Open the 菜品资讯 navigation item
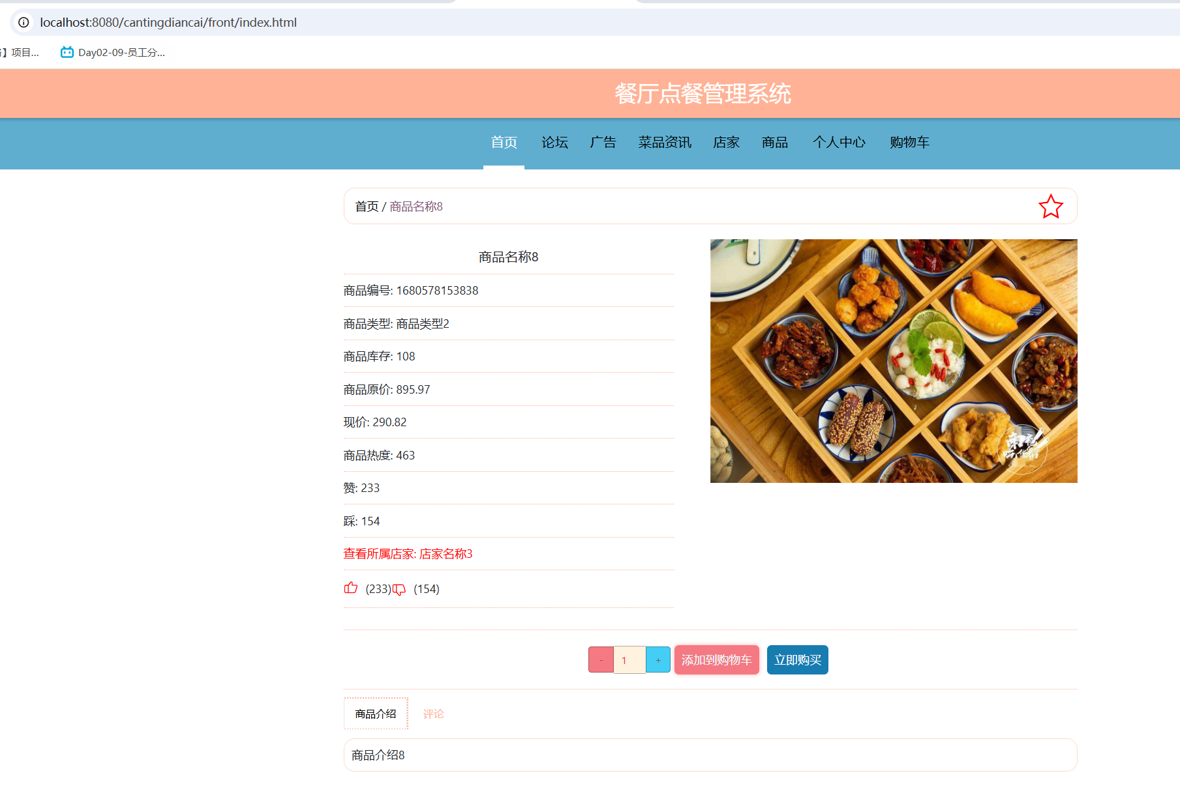Image resolution: width=1180 pixels, height=812 pixels. 664,143
